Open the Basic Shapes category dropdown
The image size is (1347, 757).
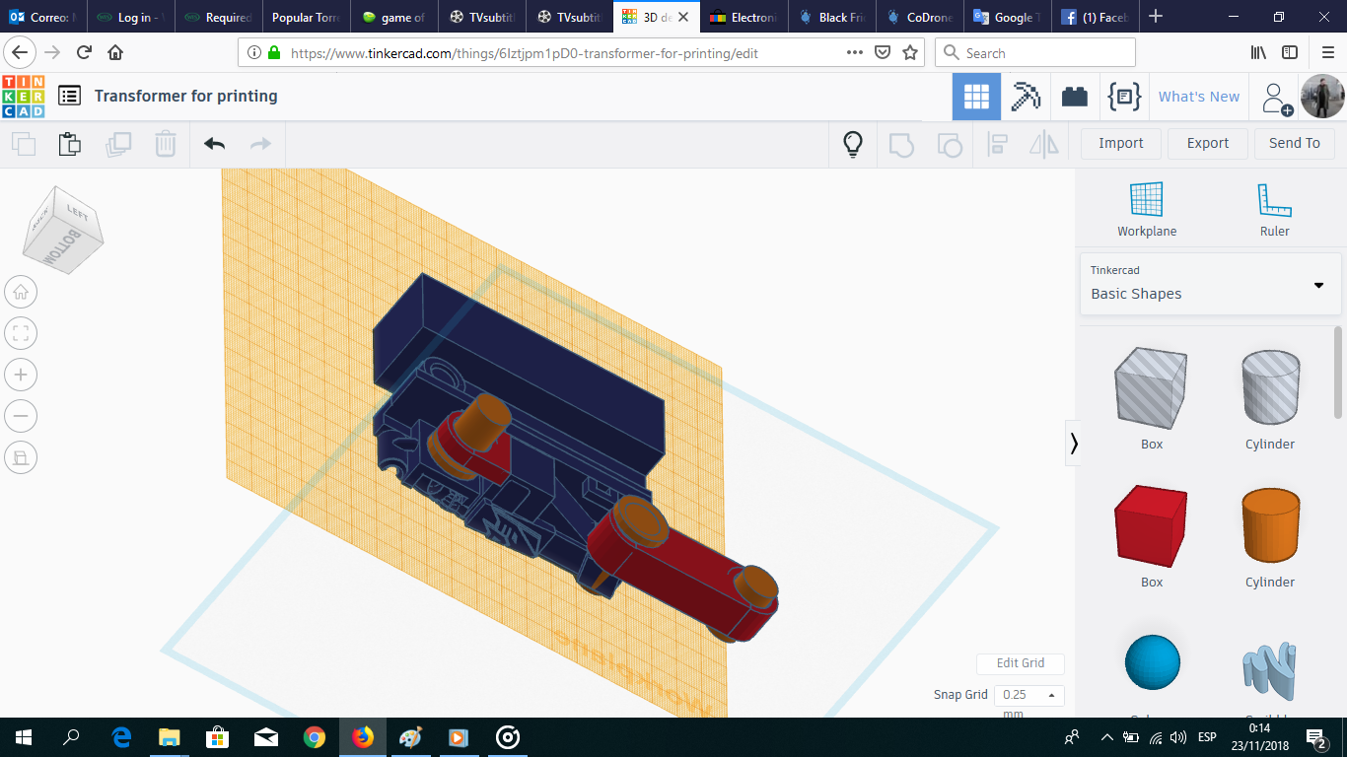[x=1210, y=283]
